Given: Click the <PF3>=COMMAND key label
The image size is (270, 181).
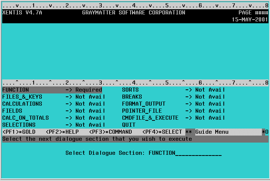Looking at the screenshot, I should click(110, 132).
